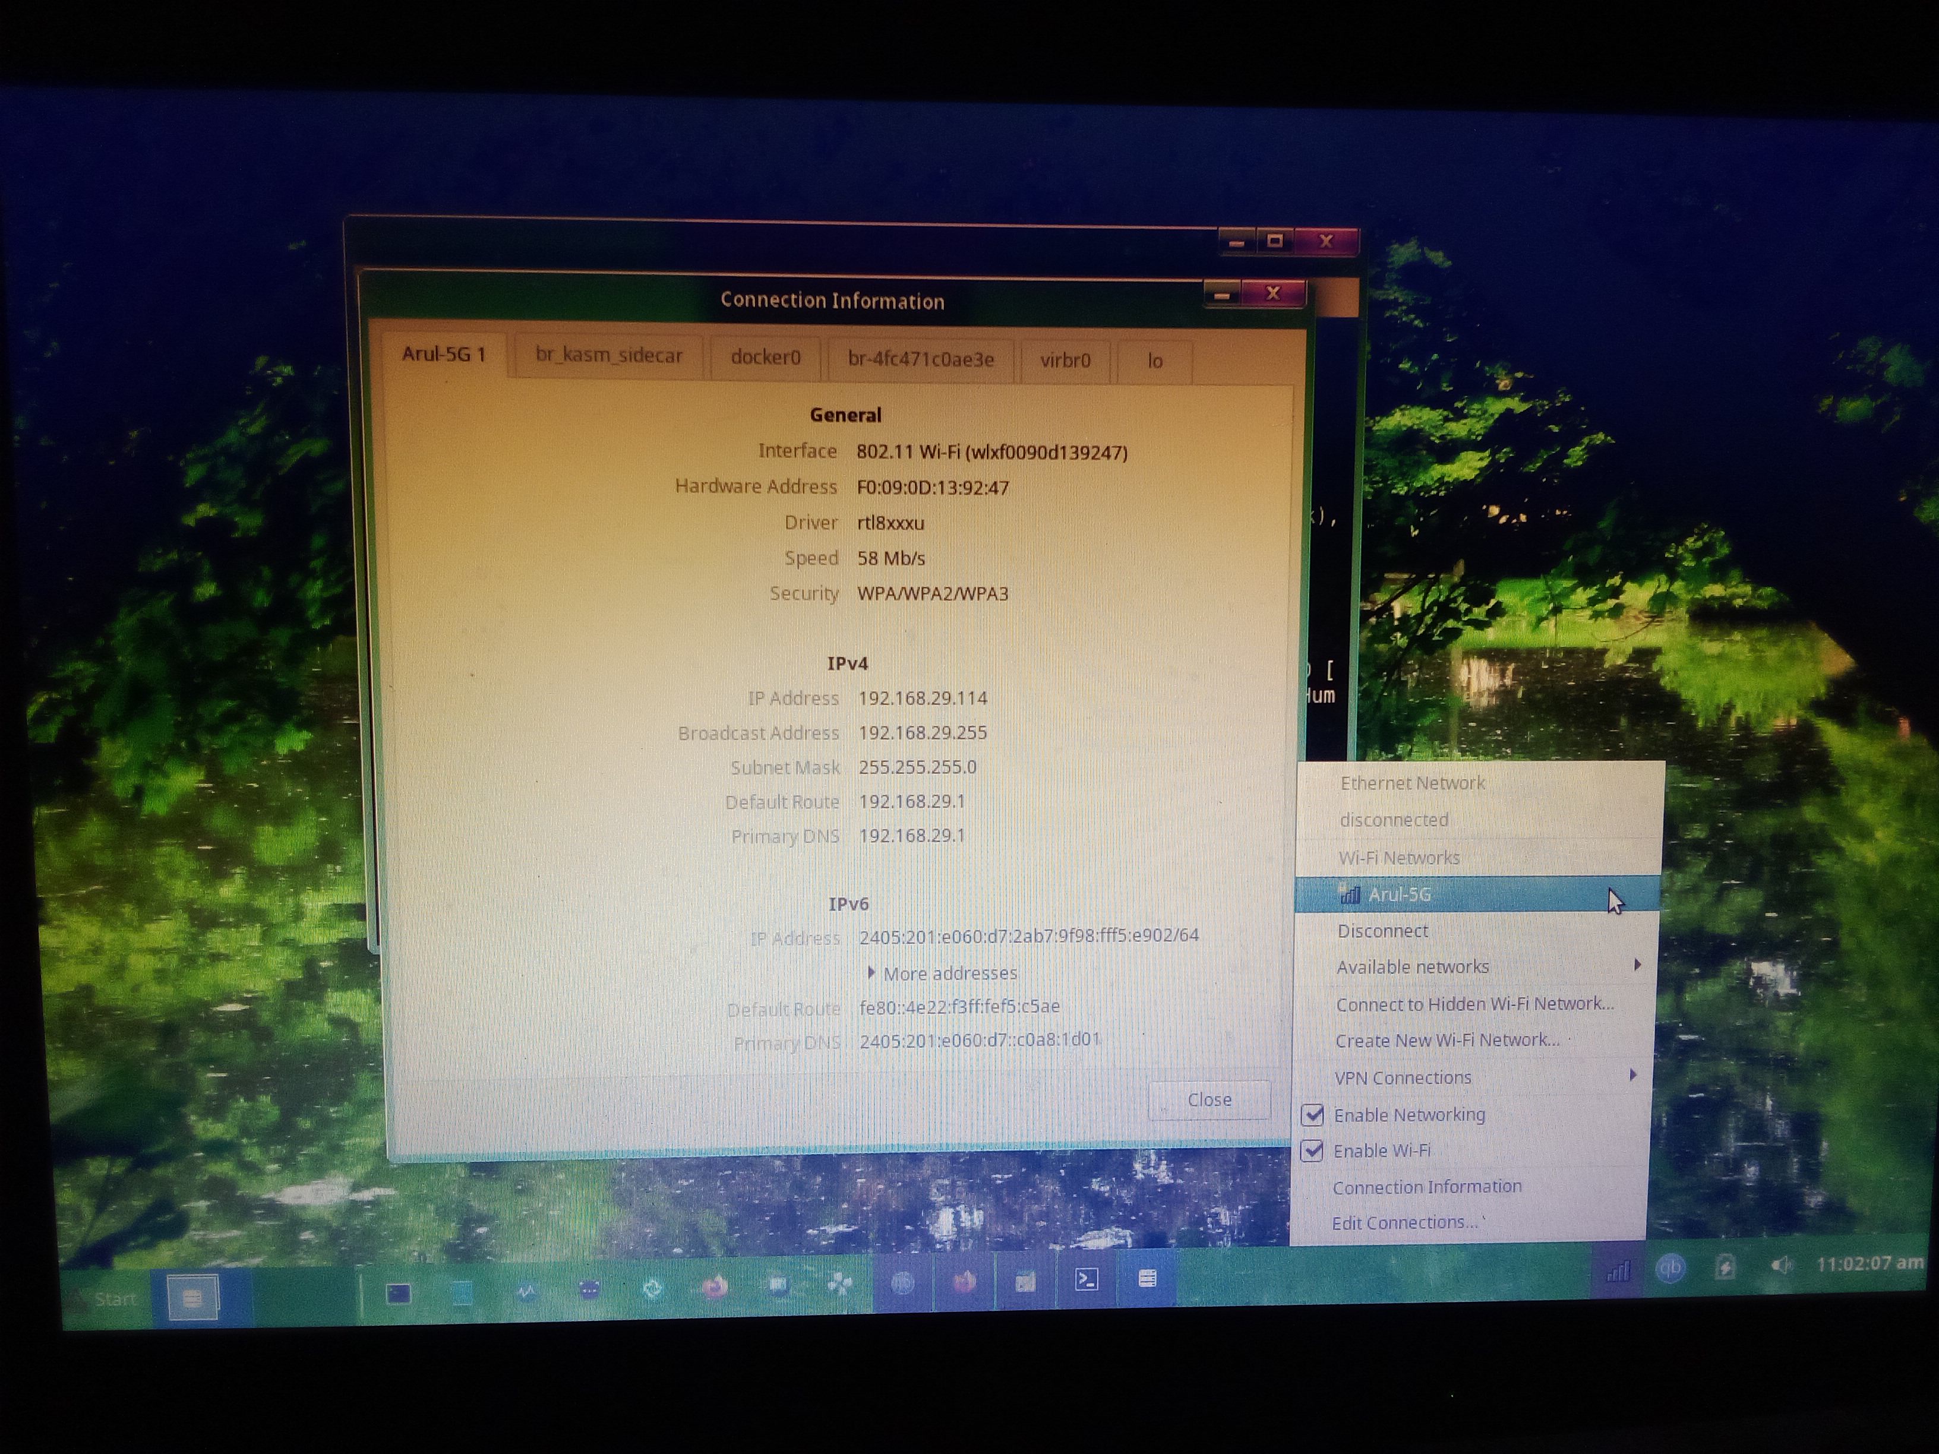Open the cyan document quick-launch icon

tap(462, 1292)
